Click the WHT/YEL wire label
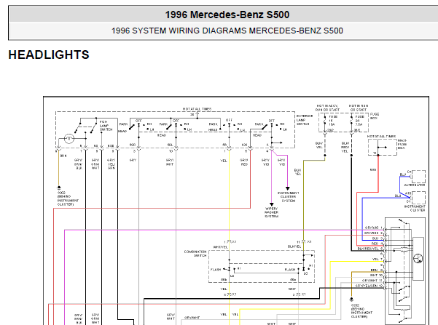This screenshot has height=325, width=438. pos(220,247)
